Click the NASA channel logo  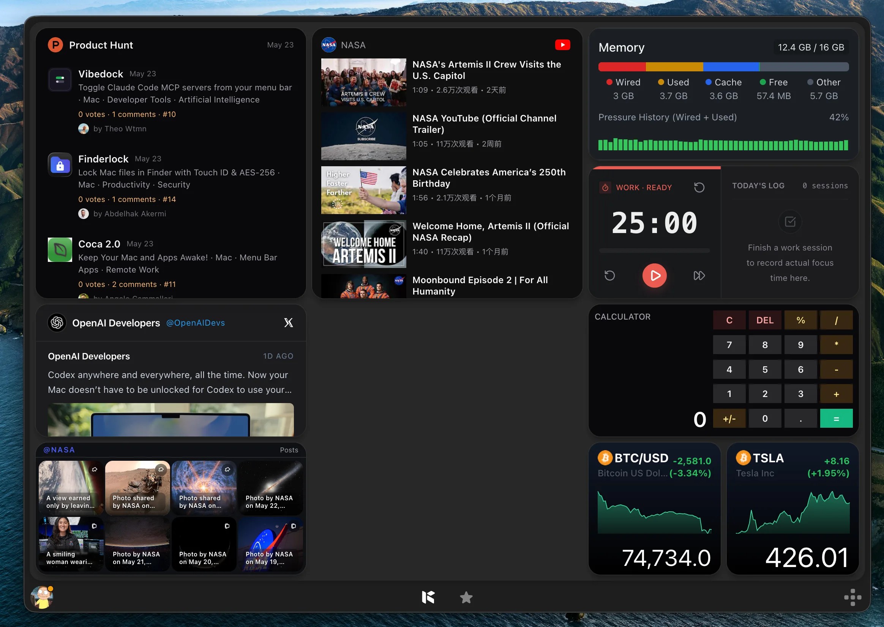click(x=328, y=45)
